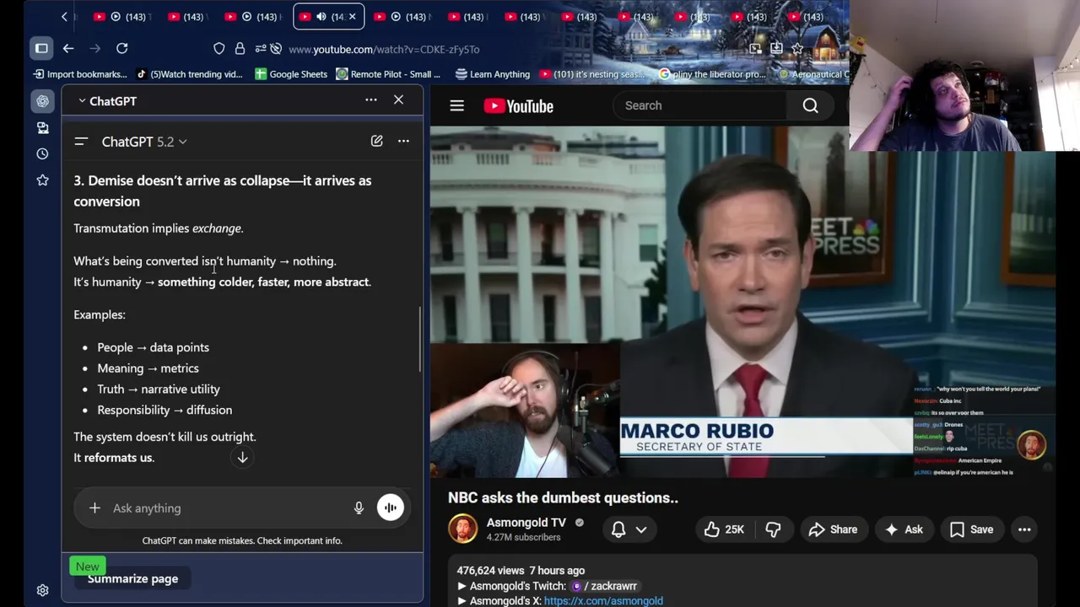Viewport: 1080px width, 607px height.
Task: Launch ChatGPT voice mode button
Action: coord(390,508)
